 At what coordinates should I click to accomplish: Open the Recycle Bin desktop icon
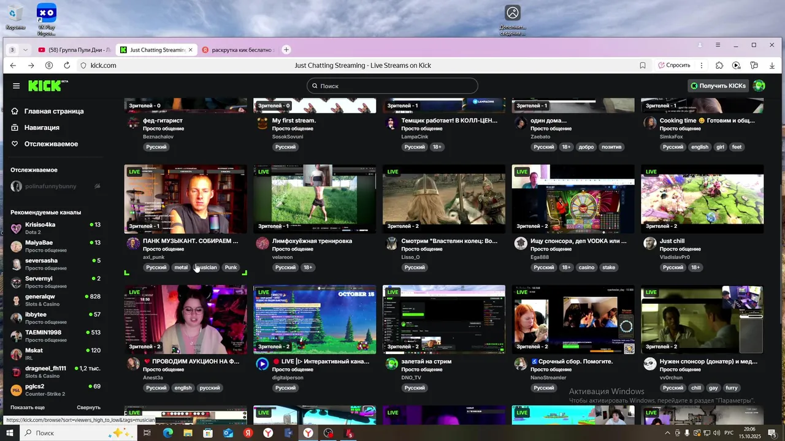tap(15, 17)
